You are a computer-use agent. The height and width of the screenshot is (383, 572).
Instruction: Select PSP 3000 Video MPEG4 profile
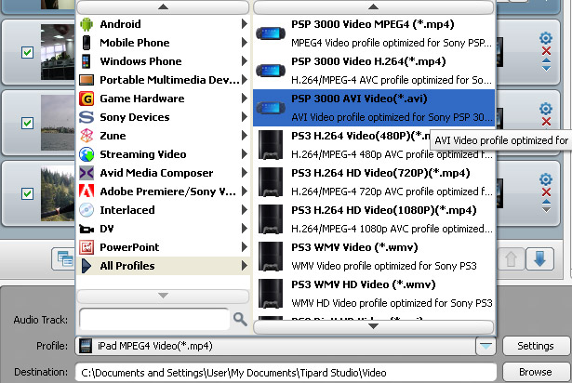point(374,33)
